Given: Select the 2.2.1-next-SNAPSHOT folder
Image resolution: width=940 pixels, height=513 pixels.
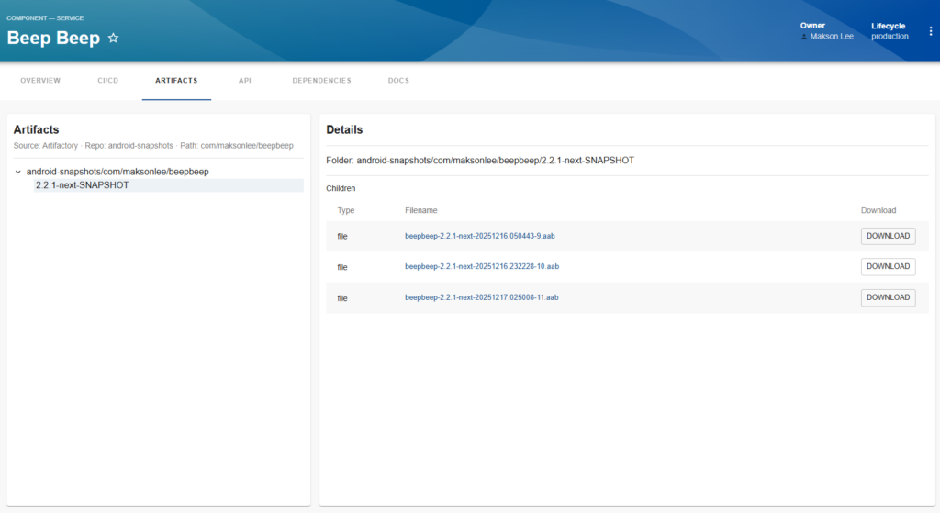Looking at the screenshot, I should pos(82,185).
